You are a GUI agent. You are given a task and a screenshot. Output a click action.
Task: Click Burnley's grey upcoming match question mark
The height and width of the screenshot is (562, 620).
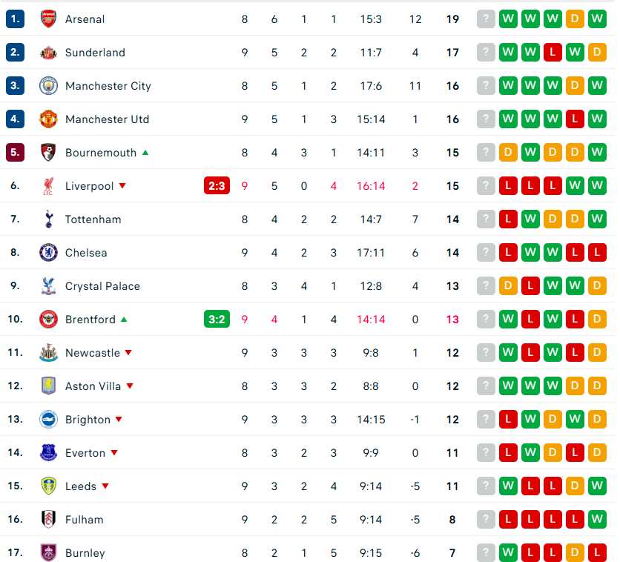[486, 553]
